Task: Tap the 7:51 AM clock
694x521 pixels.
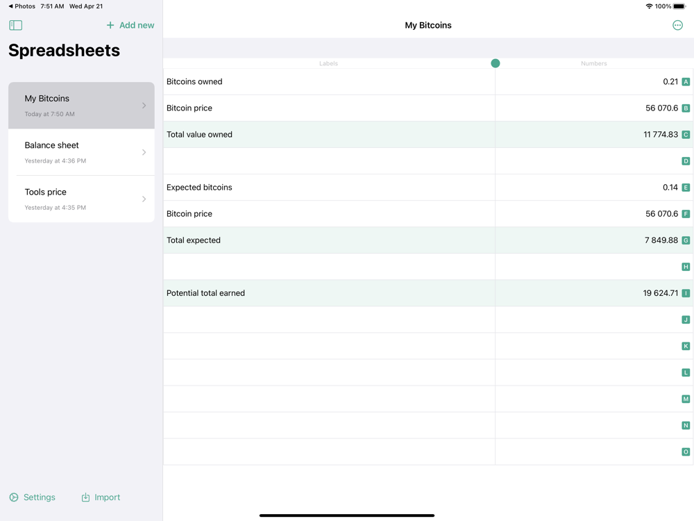Action: [52, 6]
